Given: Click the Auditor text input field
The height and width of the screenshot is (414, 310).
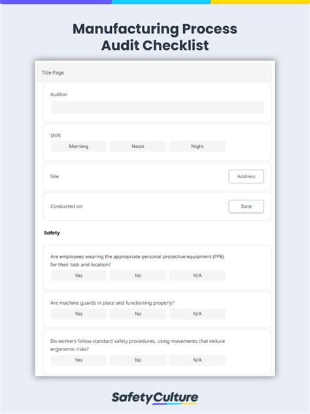Looking at the screenshot, I should tap(157, 107).
